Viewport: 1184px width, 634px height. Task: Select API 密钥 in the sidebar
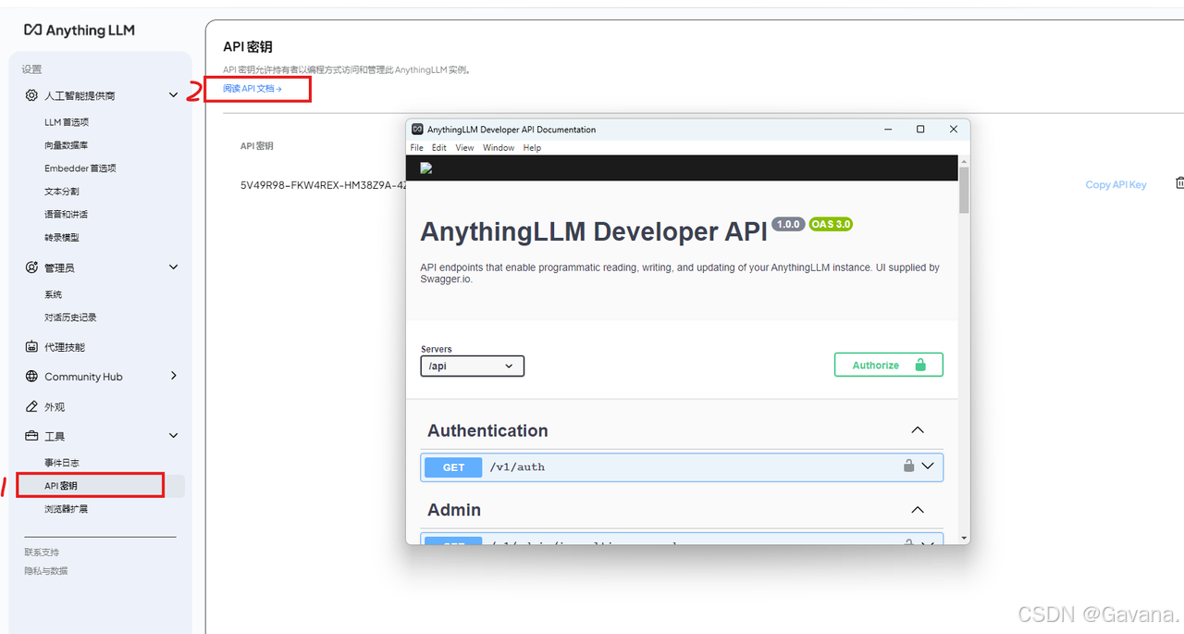[x=61, y=486]
